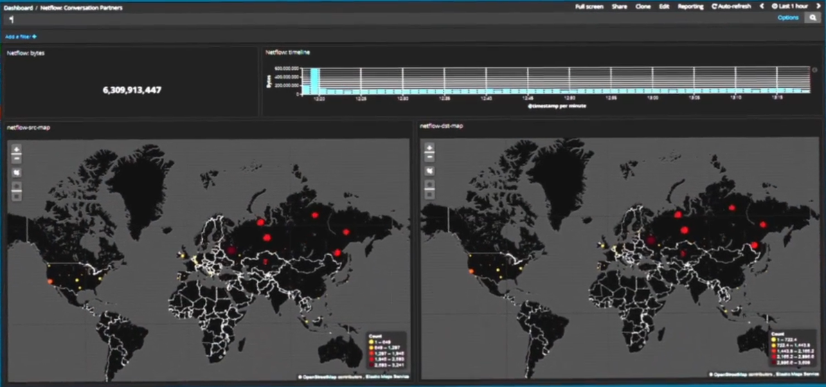
Task: Zoom in on the netflow-src-map
Action: click(x=17, y=150)
